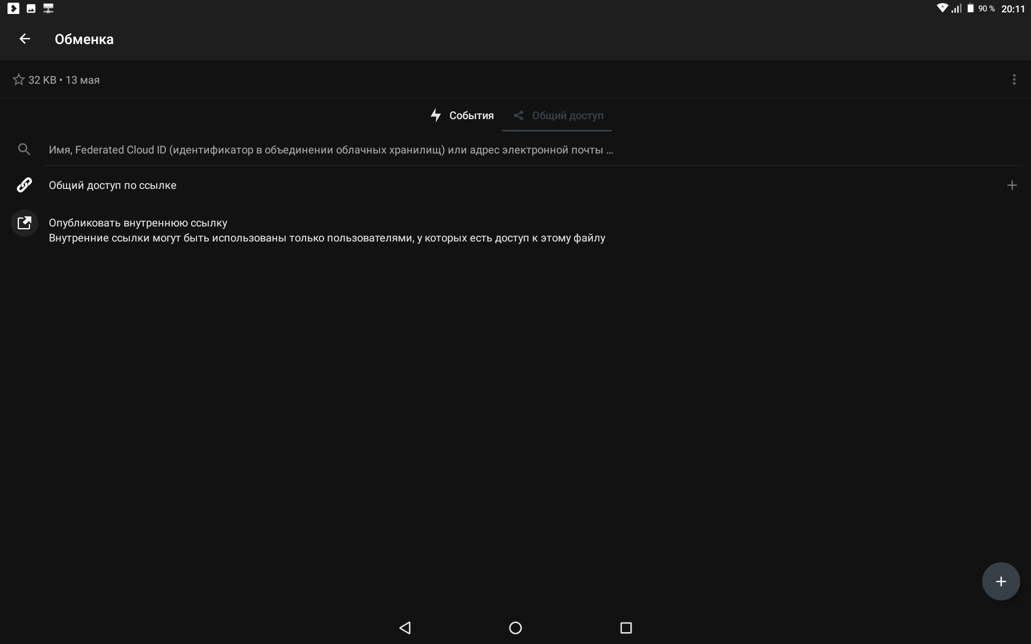Toggle the favorite star icon
The image size is (1031, 644).
tap(19, 80)
